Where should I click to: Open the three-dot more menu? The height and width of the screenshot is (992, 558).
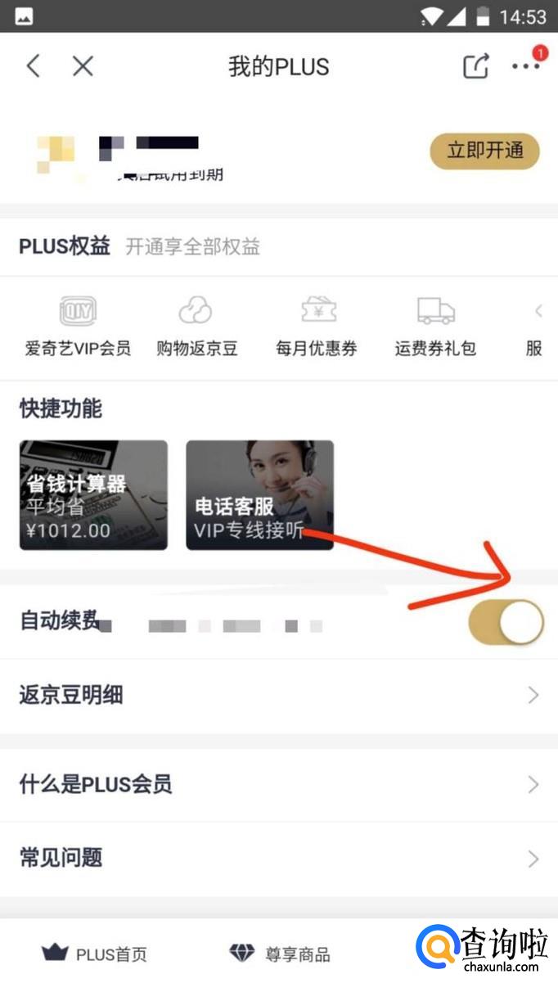click(526, 66)
